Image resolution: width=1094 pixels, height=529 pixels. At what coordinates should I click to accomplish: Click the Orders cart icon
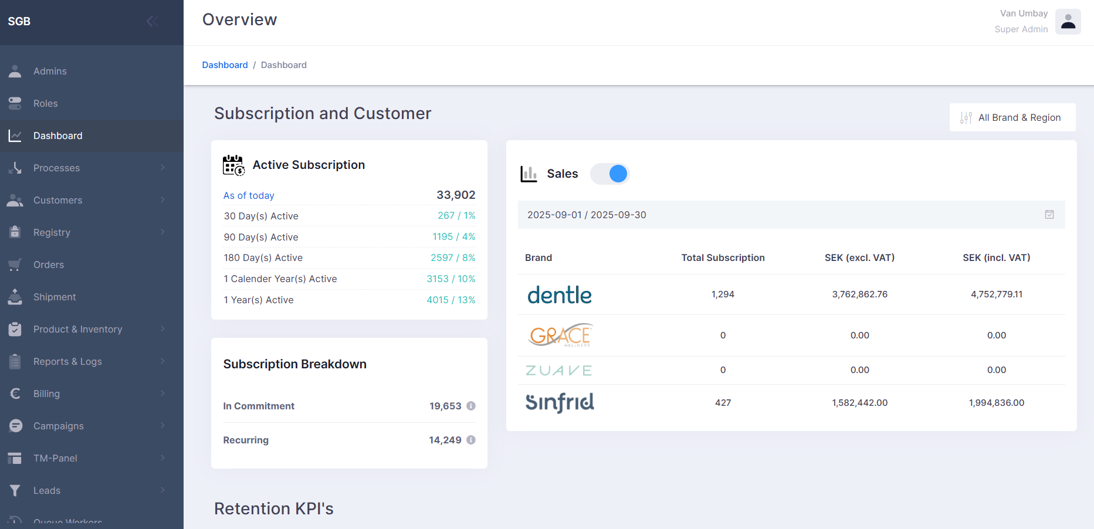(x=15, y=264)
